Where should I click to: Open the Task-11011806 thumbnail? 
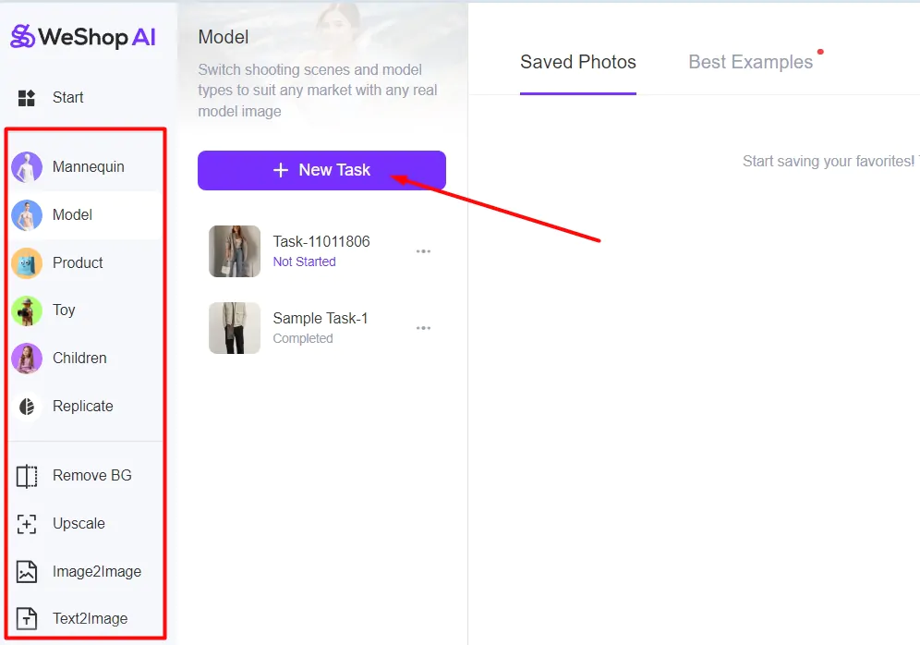click(235, 251)
